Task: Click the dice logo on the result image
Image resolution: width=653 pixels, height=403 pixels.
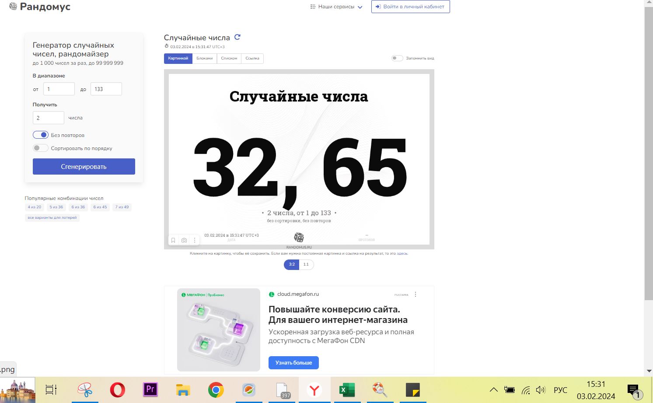Action: [x=299, y=236]
